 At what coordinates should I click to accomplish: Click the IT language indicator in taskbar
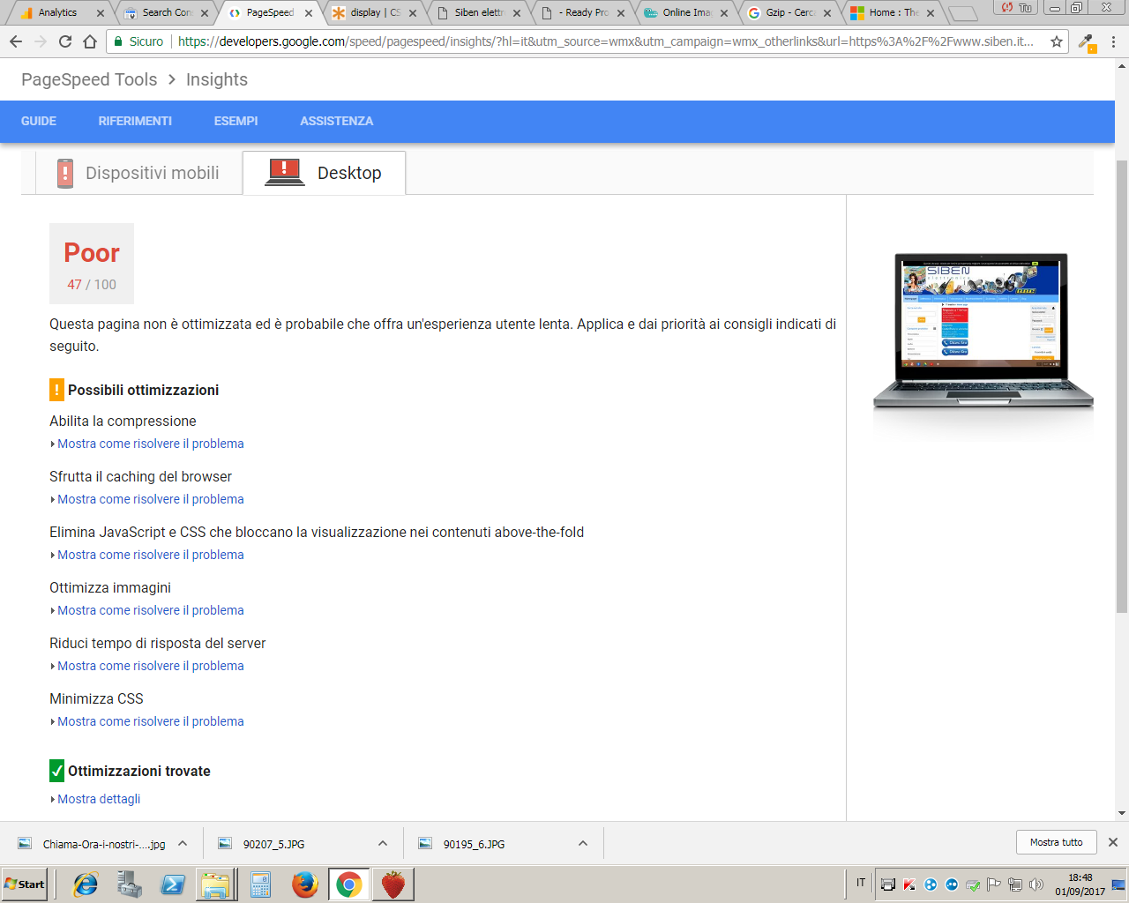861,883
